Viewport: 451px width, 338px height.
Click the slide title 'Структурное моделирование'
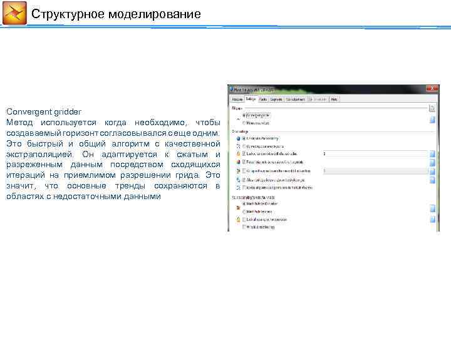click(116, 14)
